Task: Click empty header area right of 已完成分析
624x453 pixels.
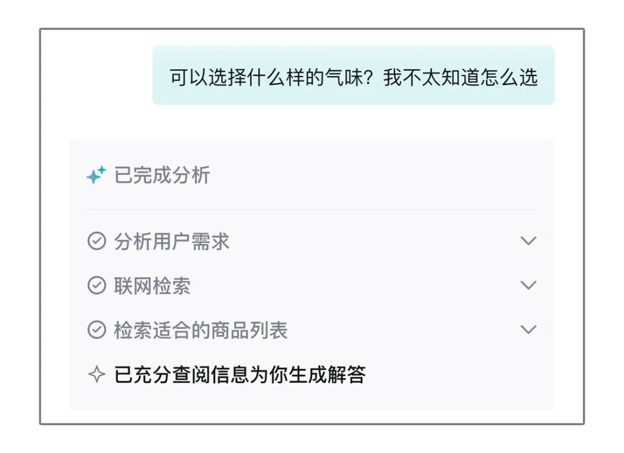Action: click(376, 175)
